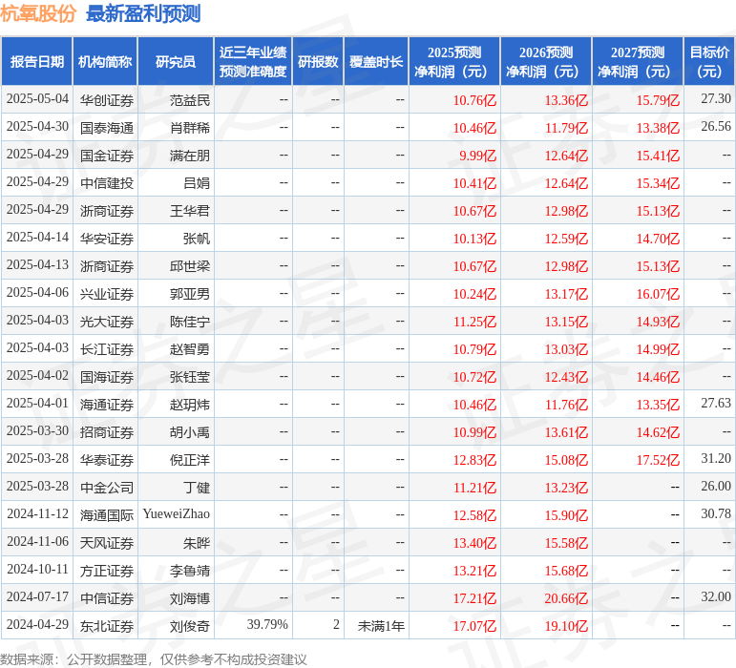Click the 研报数 column header
This screenshot has height=668, width=736.
(318, 61)
